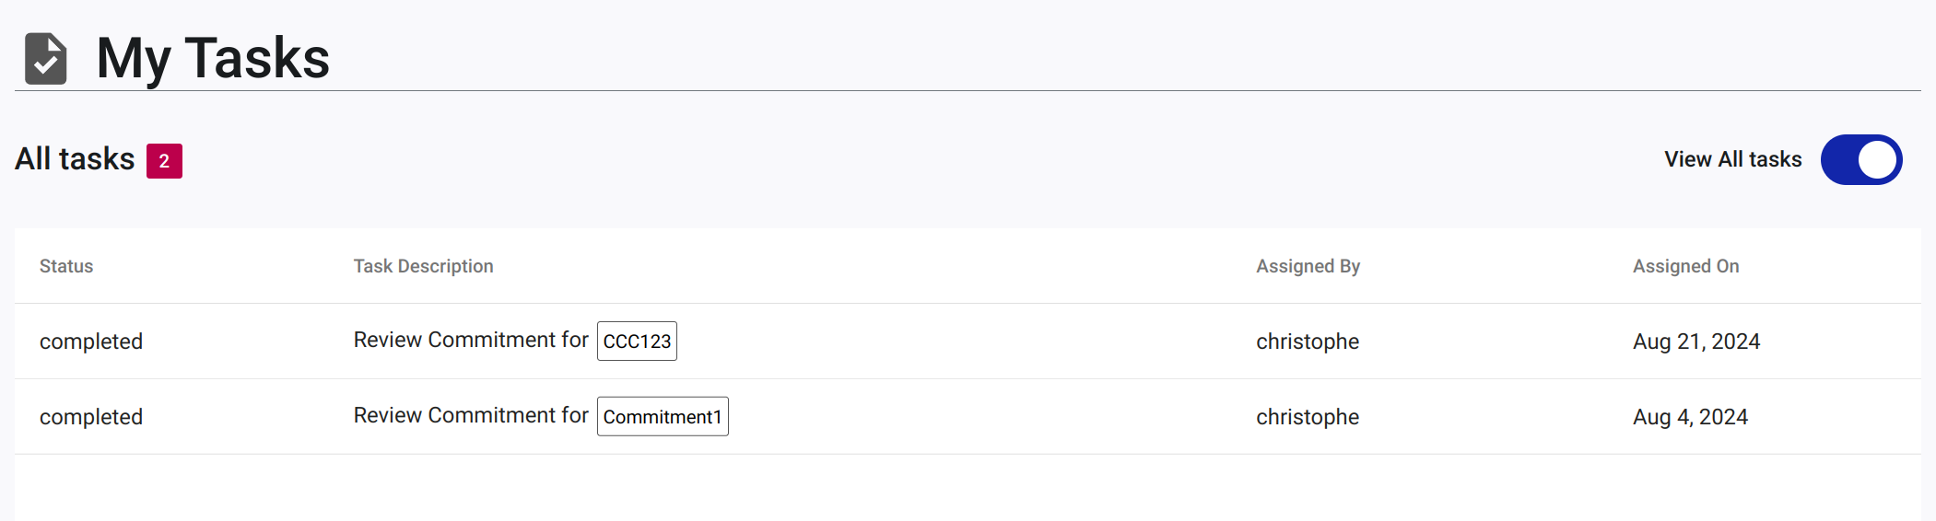
Task: Click christophe in the CCC123 task row
Action: pyautogui.click(x=1308, y=342)
